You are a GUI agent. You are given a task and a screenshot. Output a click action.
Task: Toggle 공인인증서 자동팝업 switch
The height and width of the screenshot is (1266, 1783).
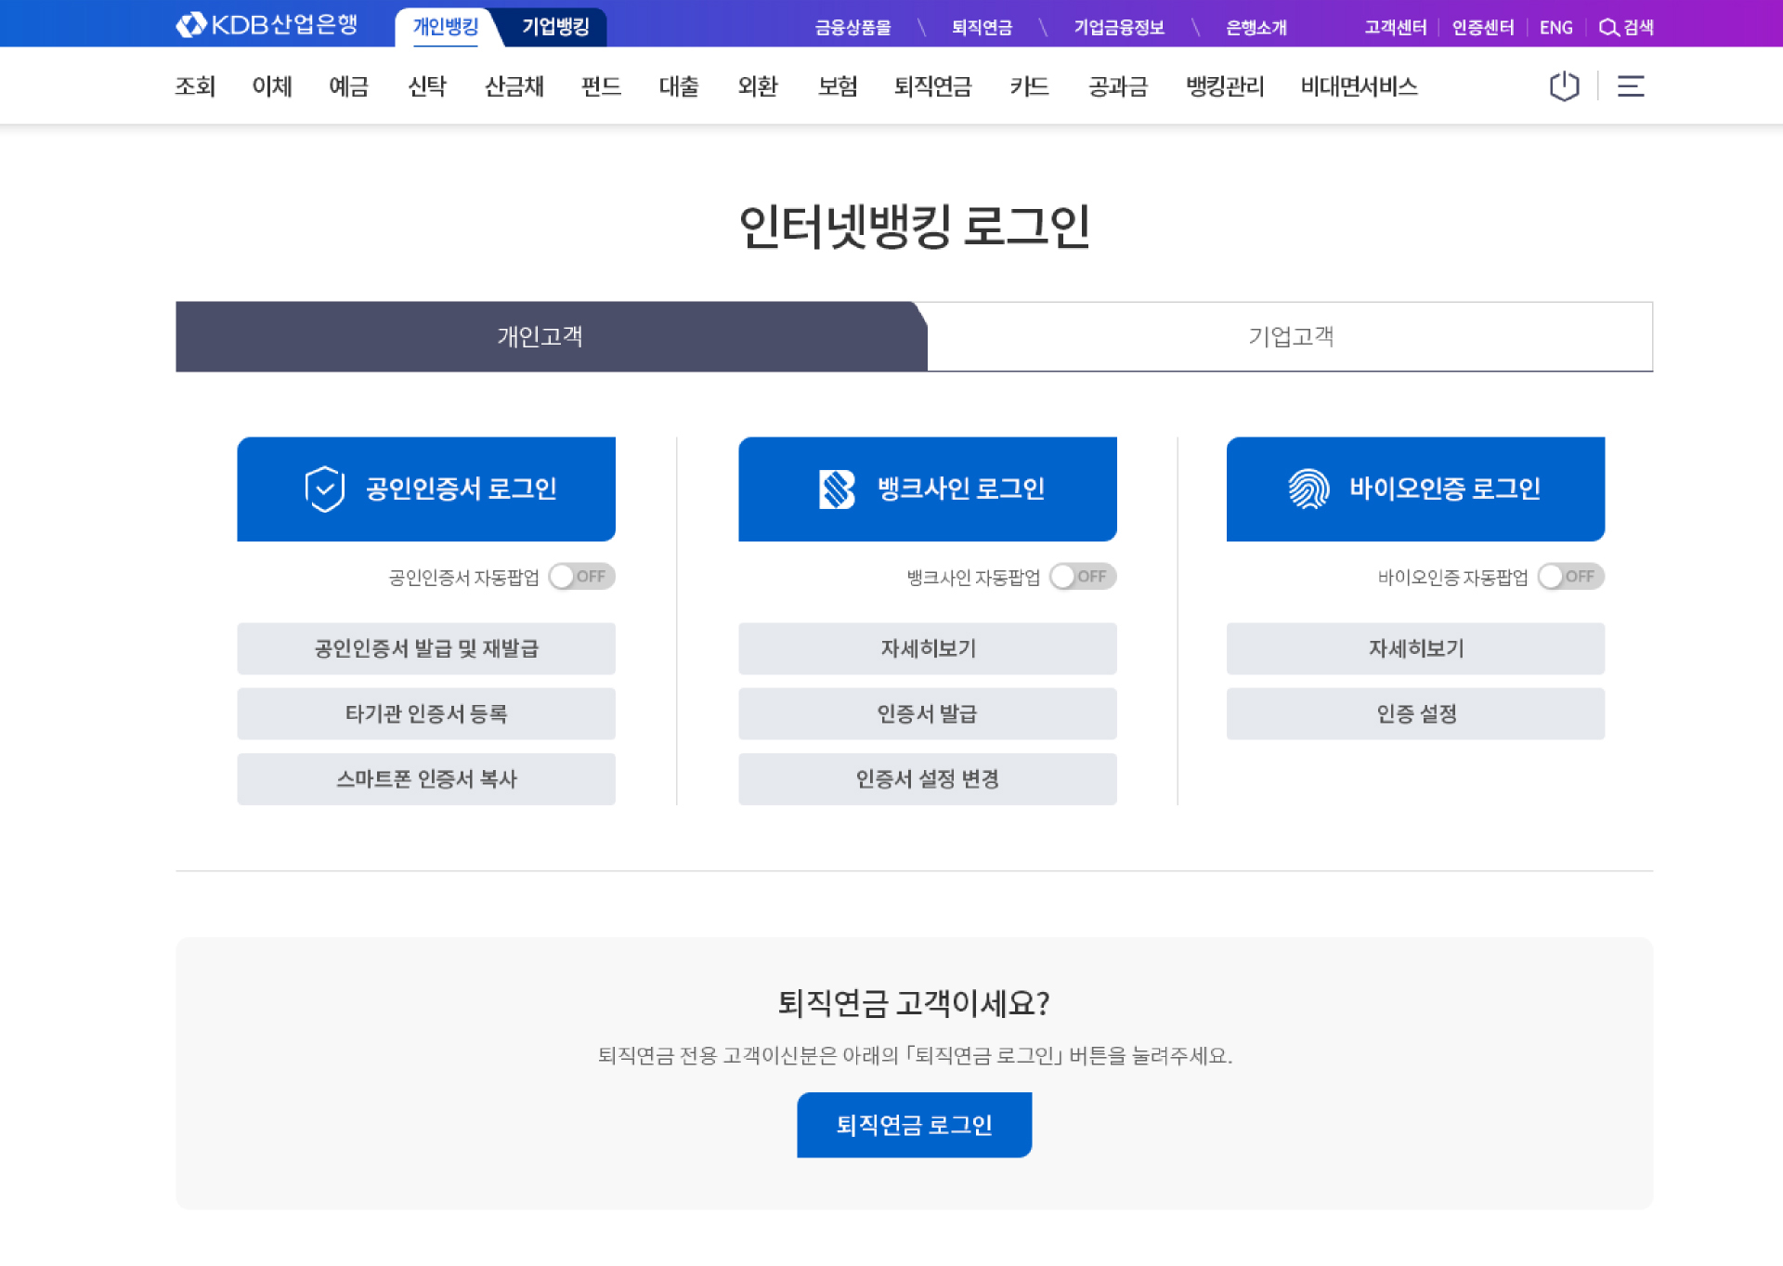[x=581, y=577]
